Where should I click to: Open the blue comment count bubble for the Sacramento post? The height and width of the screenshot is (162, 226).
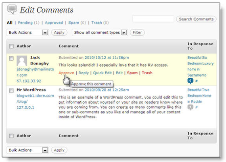point(190,81)
